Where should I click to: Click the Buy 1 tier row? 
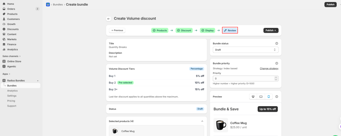click(157, 76)
